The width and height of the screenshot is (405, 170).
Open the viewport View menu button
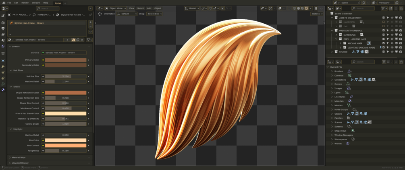click(x=132, y=8)
